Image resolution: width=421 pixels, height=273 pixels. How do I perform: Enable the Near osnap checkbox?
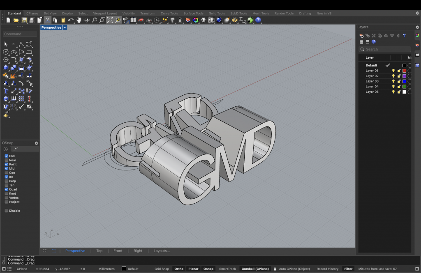(x=7, y=160)
